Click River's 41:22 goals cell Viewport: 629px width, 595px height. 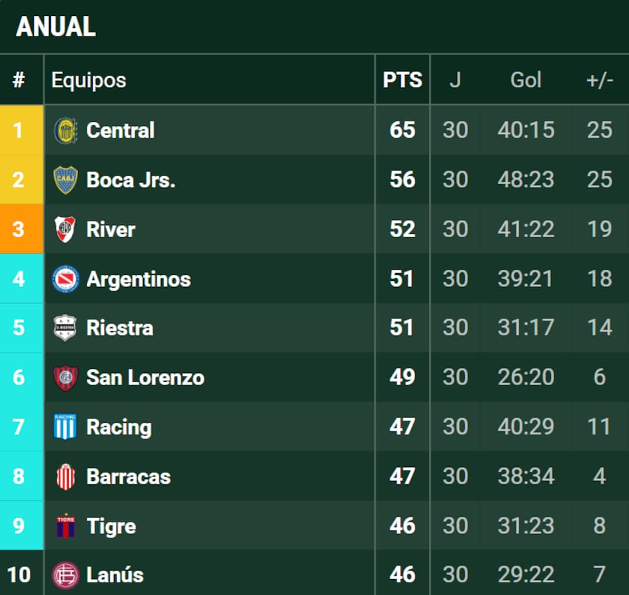coord(526,229)
